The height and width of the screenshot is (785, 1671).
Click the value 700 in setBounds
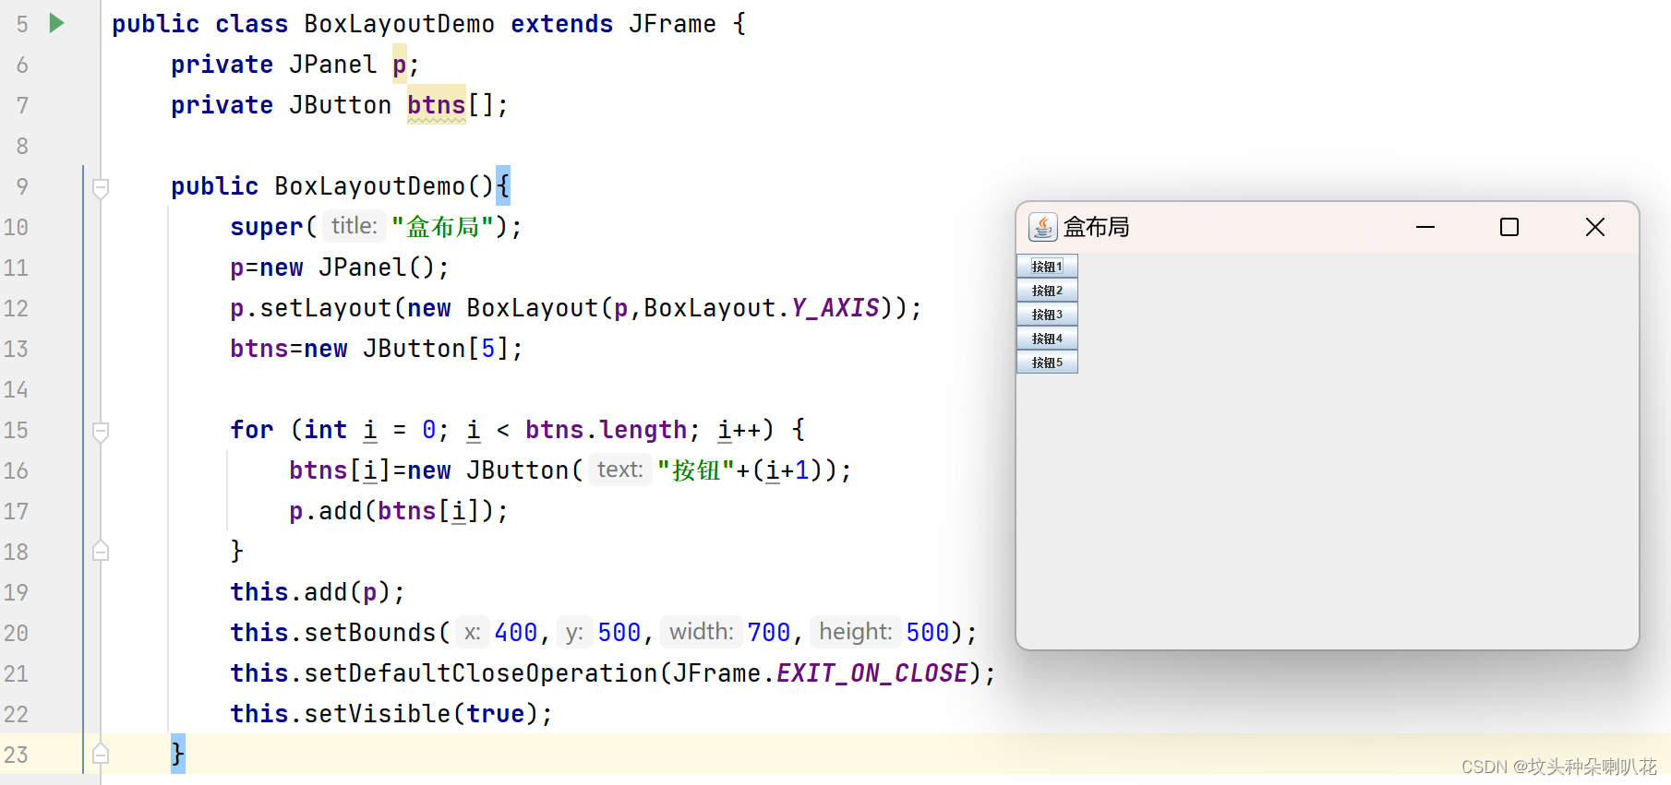click(x=769, y=633)
